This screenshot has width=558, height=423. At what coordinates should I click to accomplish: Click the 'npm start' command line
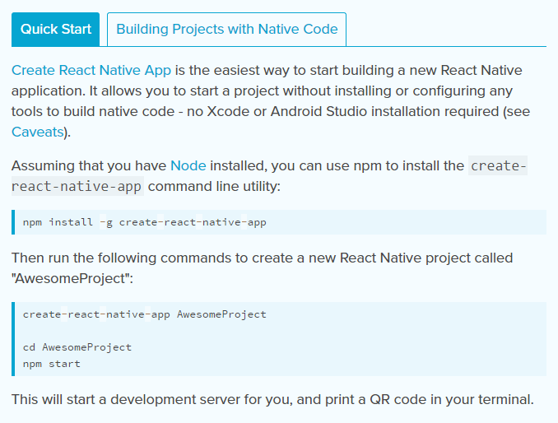(52, 364)
